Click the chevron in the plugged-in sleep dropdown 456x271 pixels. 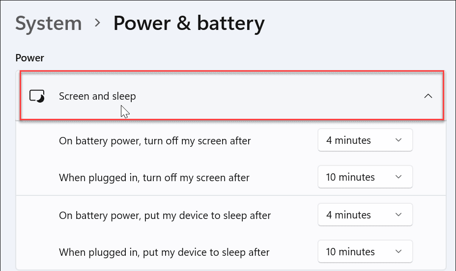399,252
